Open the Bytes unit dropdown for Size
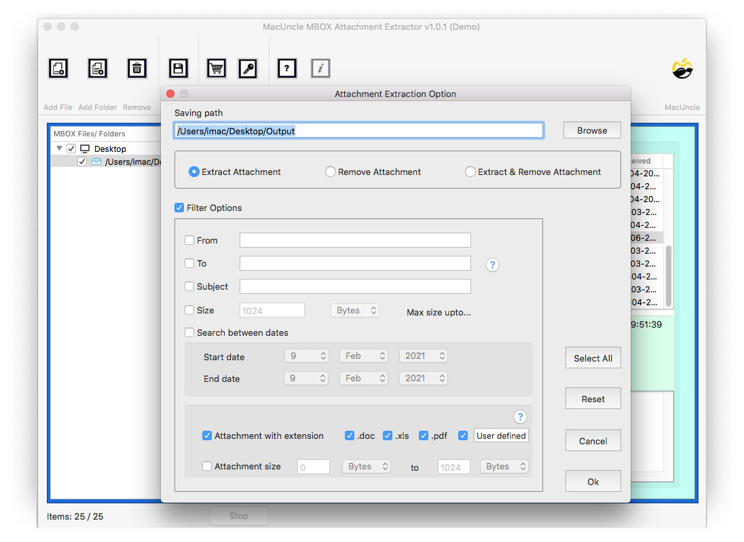The width and height of the screenshot is (744, 542). pos(354,310)
